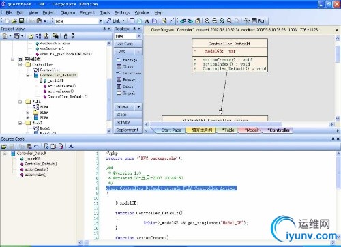Image resolution: width=341 pixels, height=247 pixels.
Task: Click the diagram horizontal scrollbar
Action: pos(216,124)
